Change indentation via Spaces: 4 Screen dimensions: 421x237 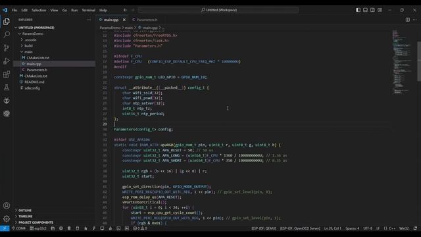tap(352, 228)
